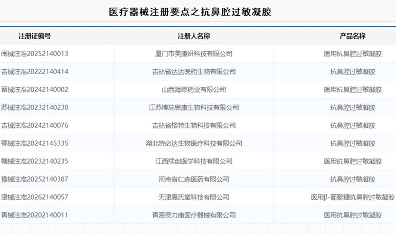
Task: Select registration number 豫械注准20252140387
Action: [x=35, y=179]
